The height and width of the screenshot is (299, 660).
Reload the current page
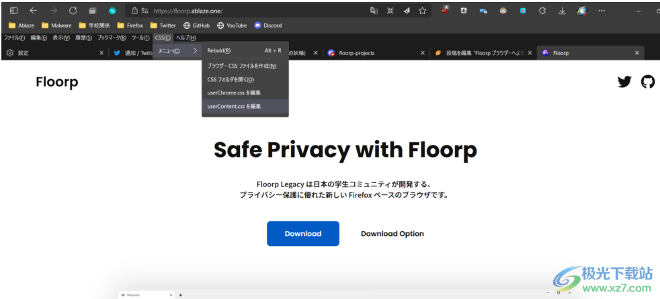click(x=73, y=11)
